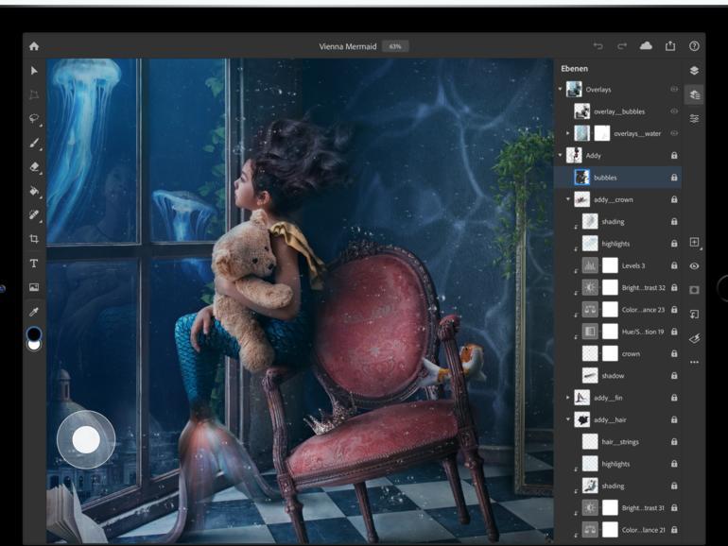Select the Levels 3 layer mask thumbnail
The image size is (728, 546).
[x=610, y=265]
